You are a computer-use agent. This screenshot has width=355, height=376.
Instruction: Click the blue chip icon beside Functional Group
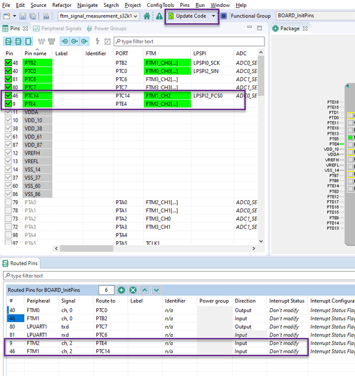tap(224, 16)
